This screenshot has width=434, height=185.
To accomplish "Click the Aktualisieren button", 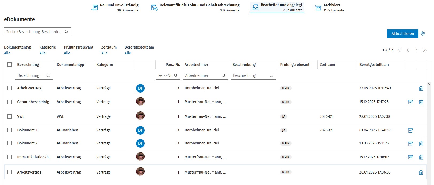I will point(403,34).
